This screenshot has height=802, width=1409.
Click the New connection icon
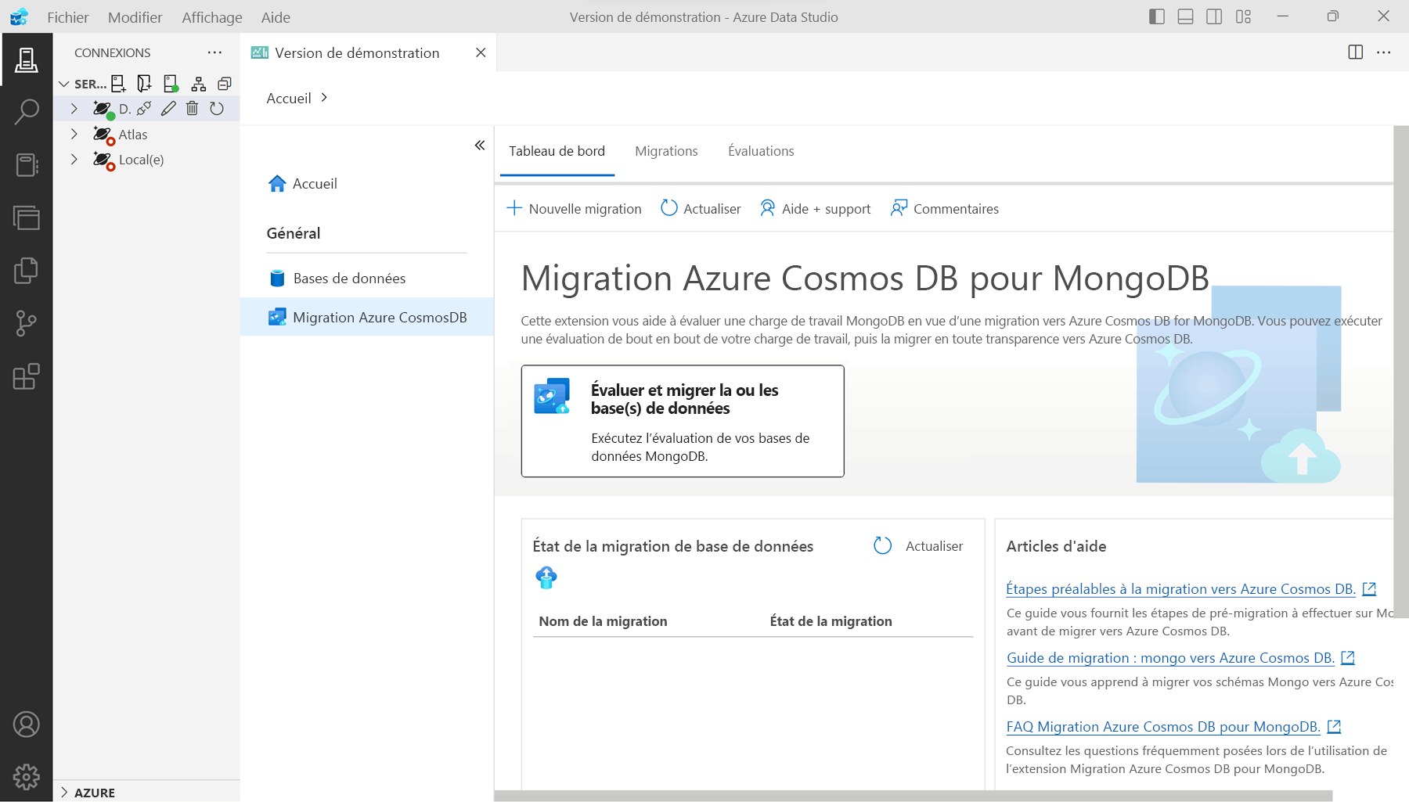(118, 83)
